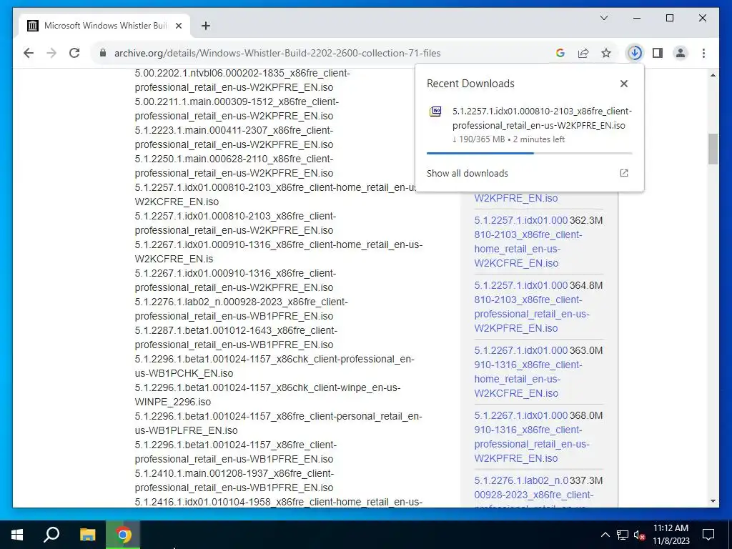
Task: Open Chrome's three-dot menu
Action: tap(703, 53)
